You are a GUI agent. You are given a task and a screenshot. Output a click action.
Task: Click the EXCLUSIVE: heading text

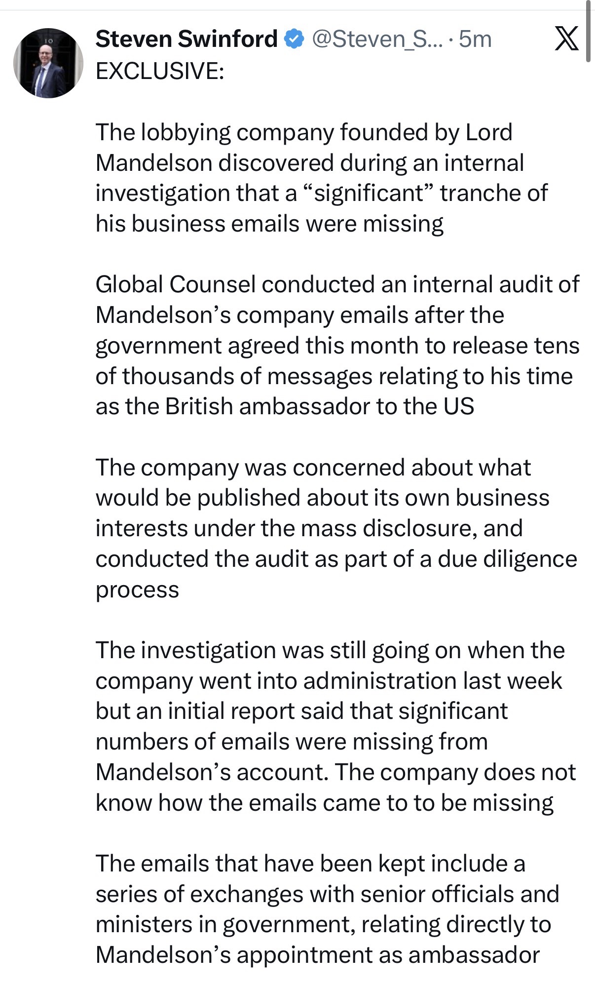pyautogui.click(x=160, y=71)
